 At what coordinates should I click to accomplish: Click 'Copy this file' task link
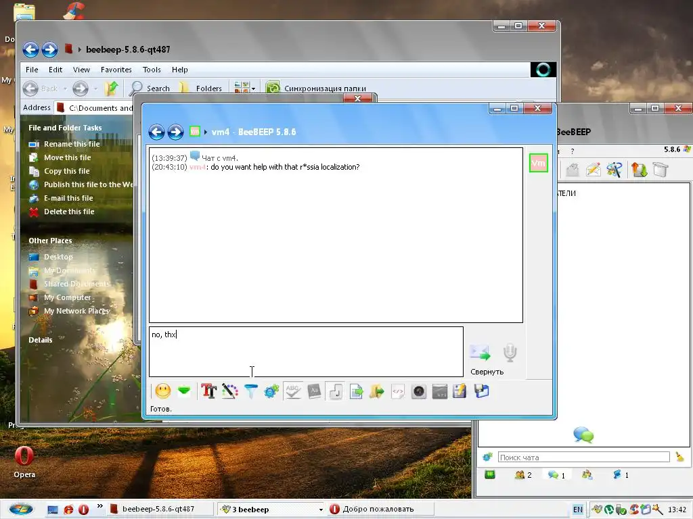pyautogui.click(x=67, y=171)
